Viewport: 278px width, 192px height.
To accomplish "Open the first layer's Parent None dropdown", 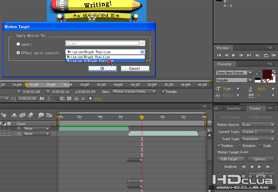I will [36, 128].
